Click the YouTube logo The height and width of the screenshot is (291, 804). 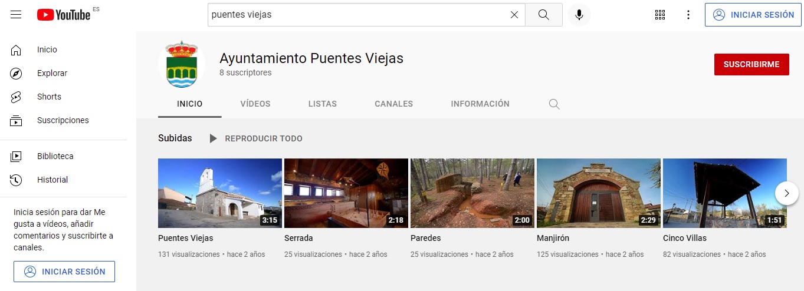pos(64,15)
